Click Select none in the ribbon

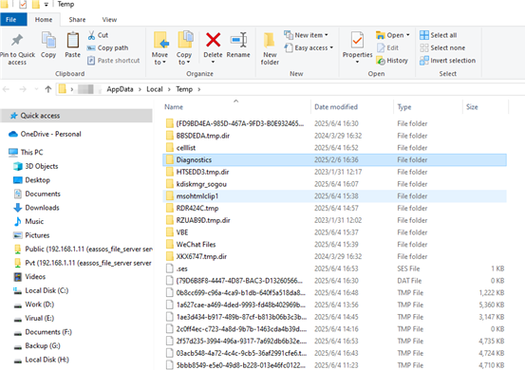pos(442,47)
